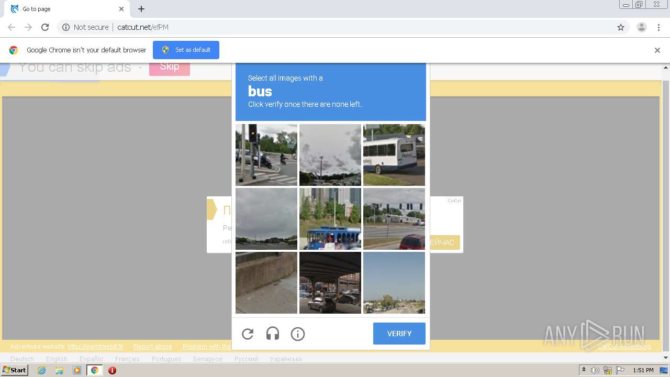Open the Action Center flag icon
This screenshot has width=670, height=377.
click(620, 370)
